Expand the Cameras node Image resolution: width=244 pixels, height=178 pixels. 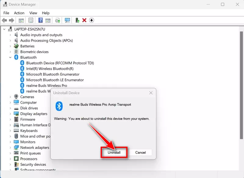pos(10,97)
